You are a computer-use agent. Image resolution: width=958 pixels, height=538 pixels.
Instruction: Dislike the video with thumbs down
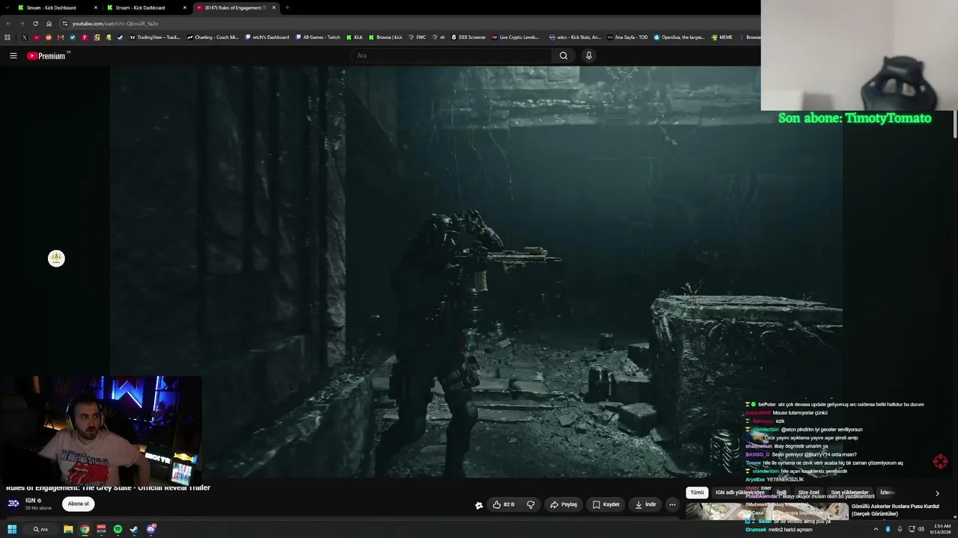(531, 504)
